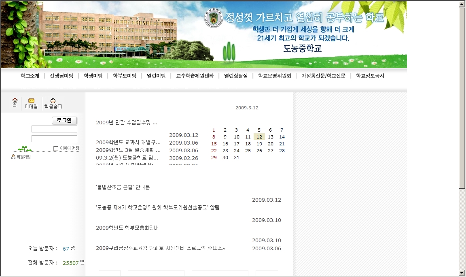The image size is (466, 277).
Task: Click the password input field
Action: point(54,138)
